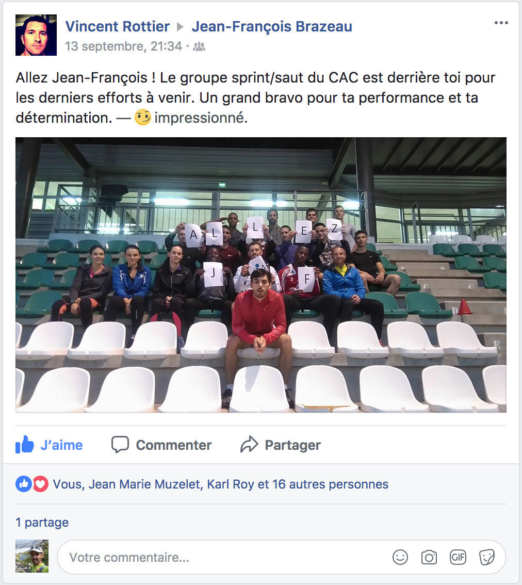522x585 pixels.
Task: Click the friends audience privacy icon
Action: [x=199, y=46]
